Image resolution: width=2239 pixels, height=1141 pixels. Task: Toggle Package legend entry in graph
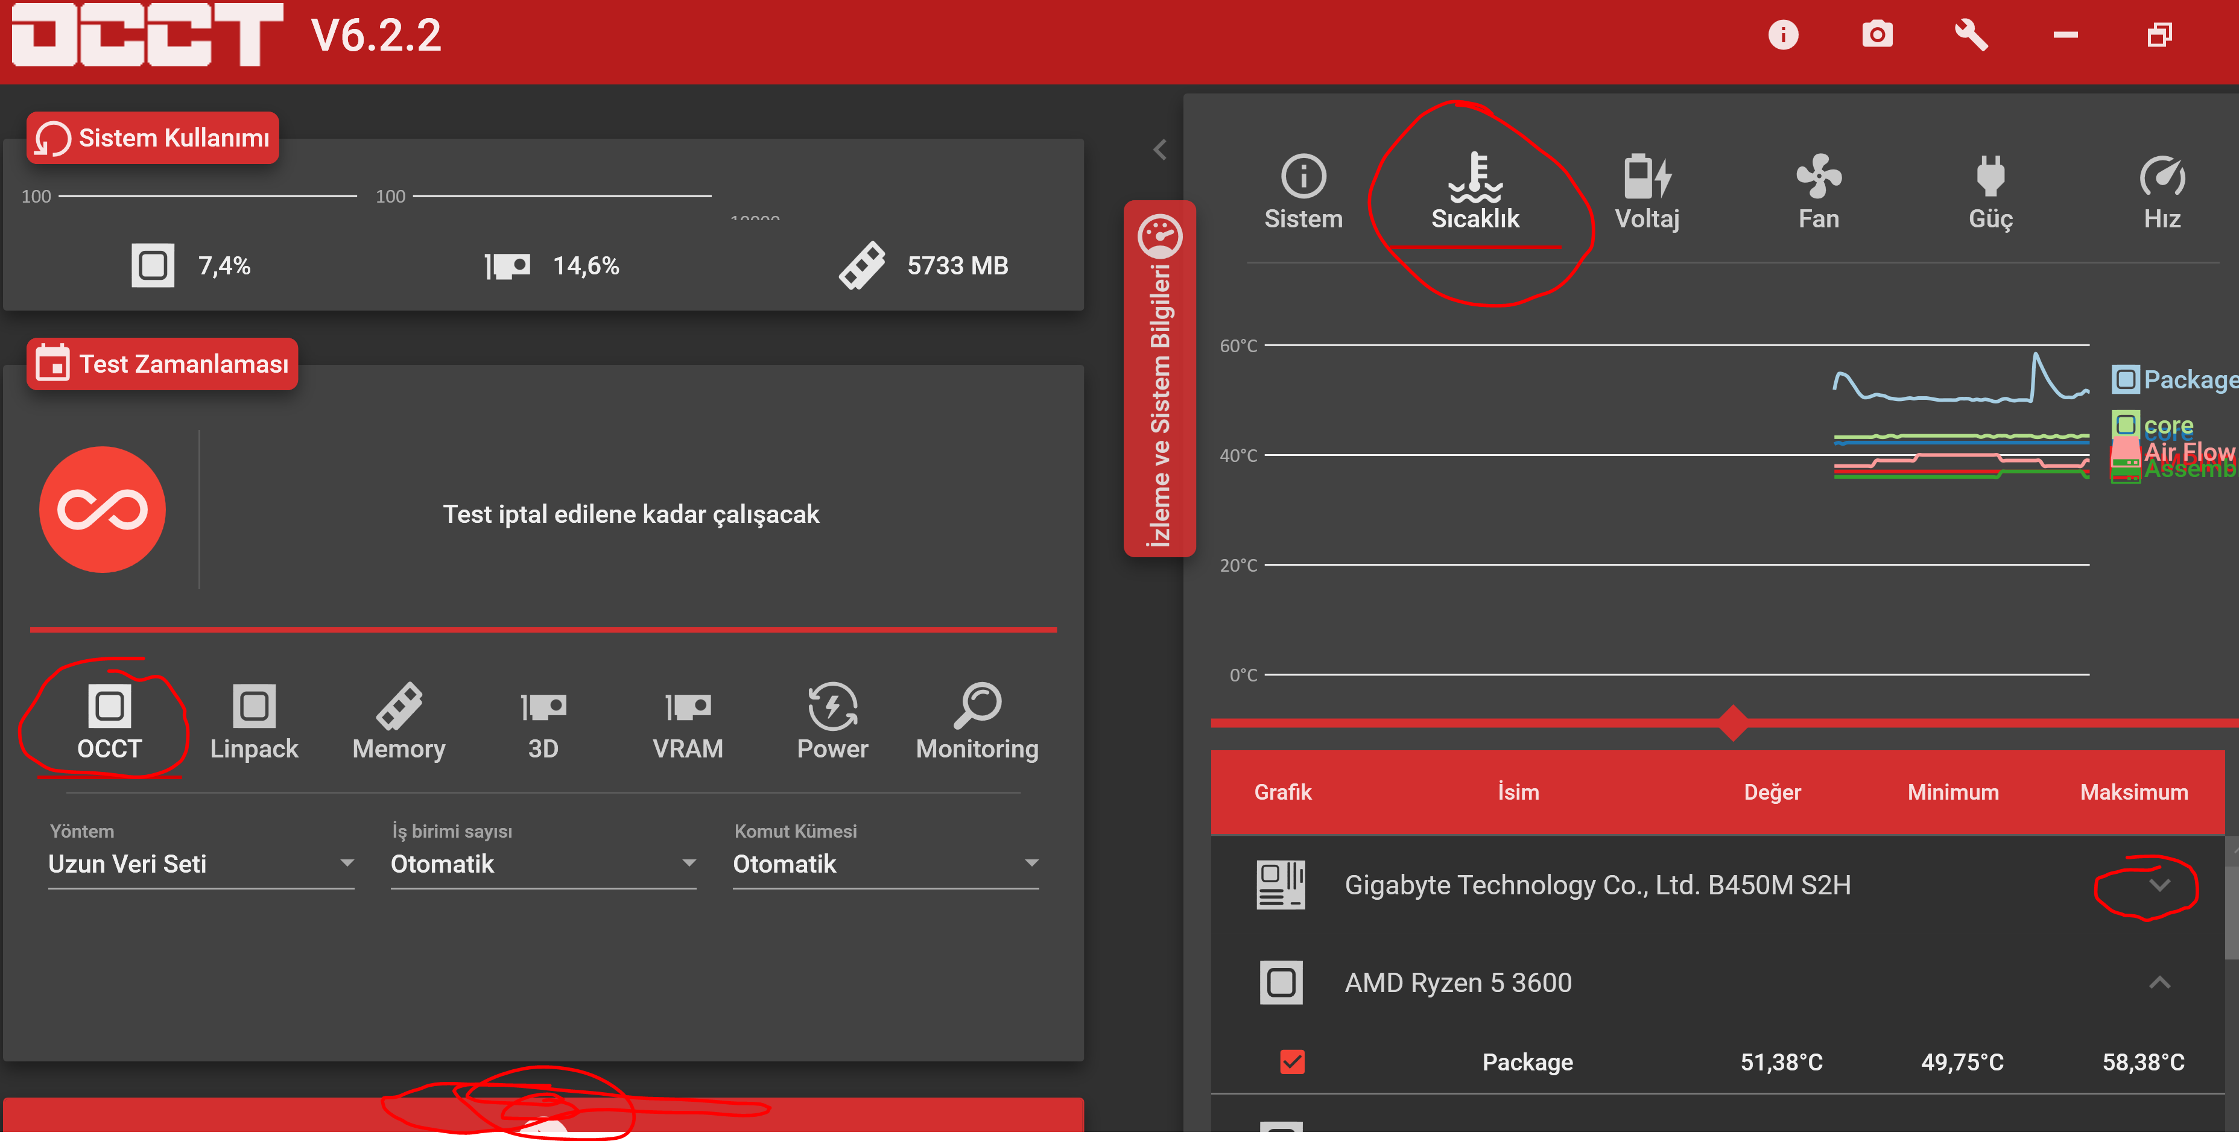click(x=2173, y=380)
